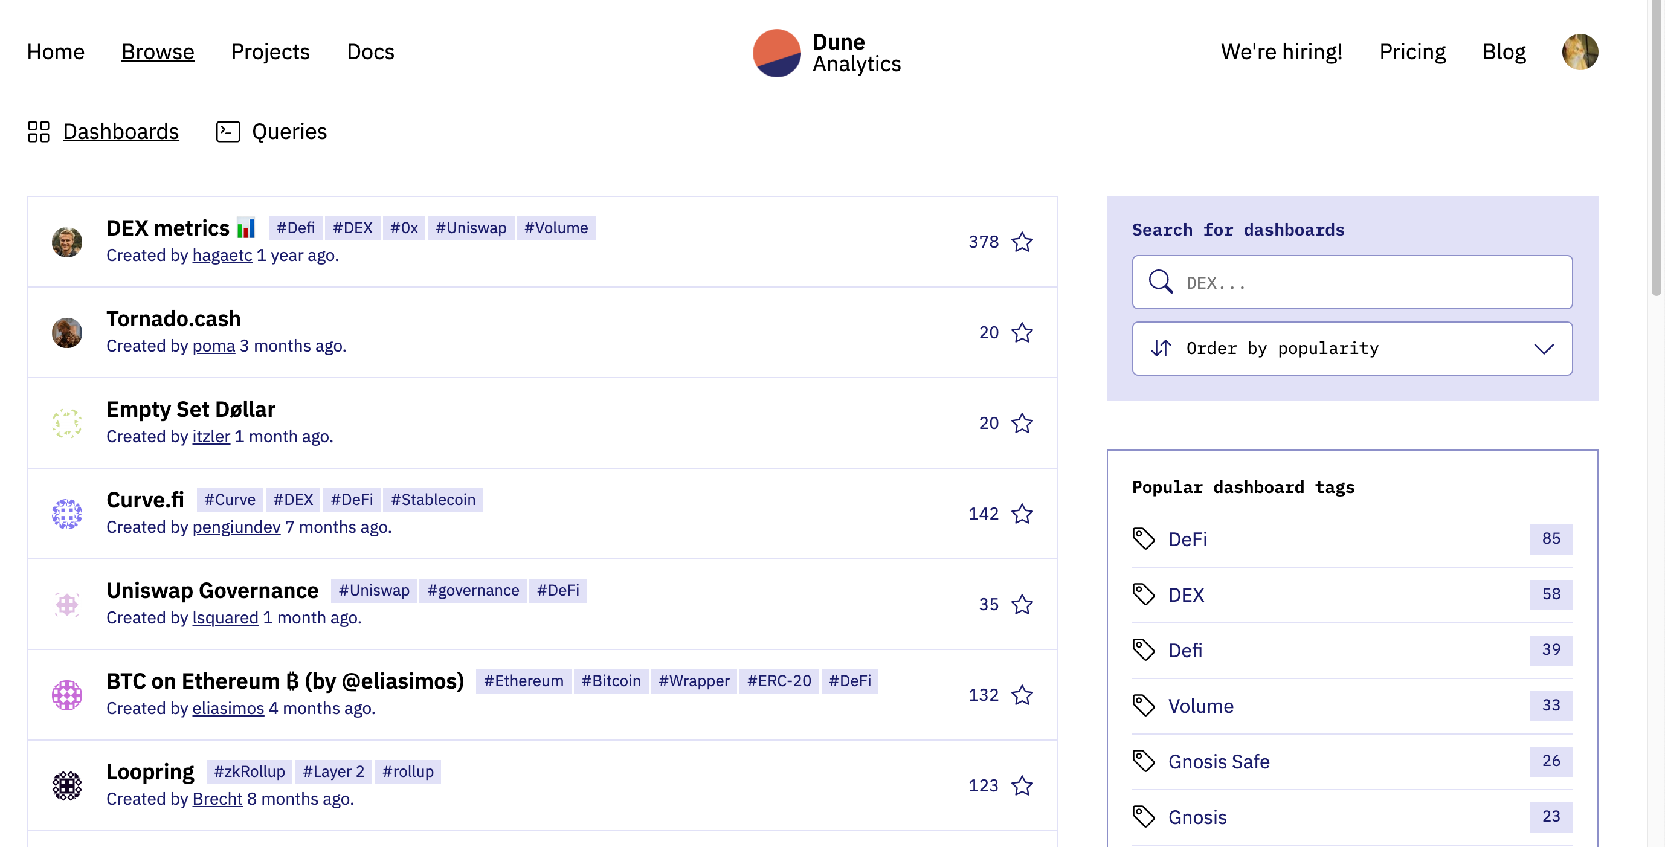Star the Tornado.cash dashboard

pos(1022,332)
